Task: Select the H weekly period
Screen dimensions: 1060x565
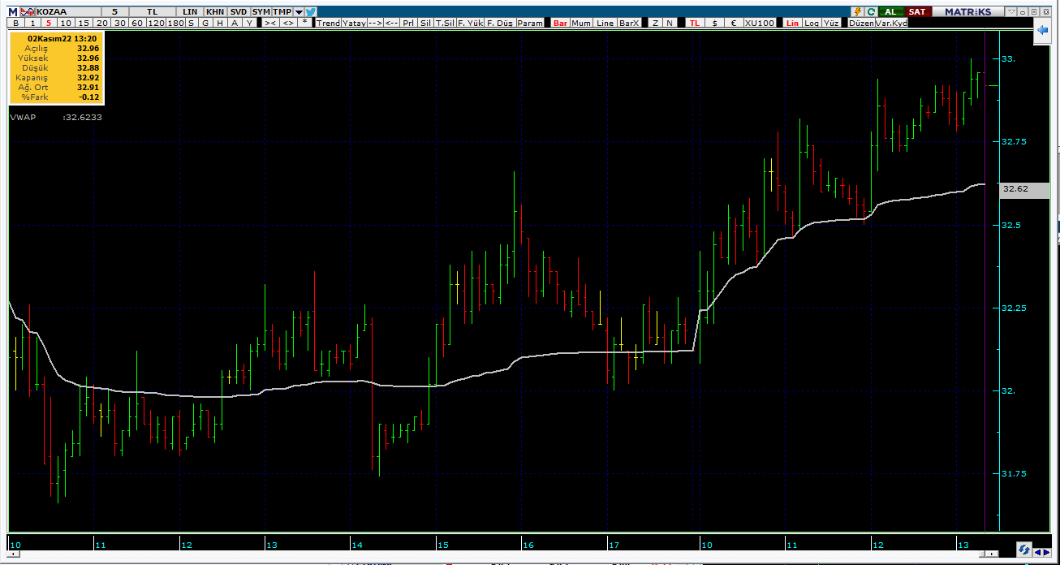Action: 218,23
